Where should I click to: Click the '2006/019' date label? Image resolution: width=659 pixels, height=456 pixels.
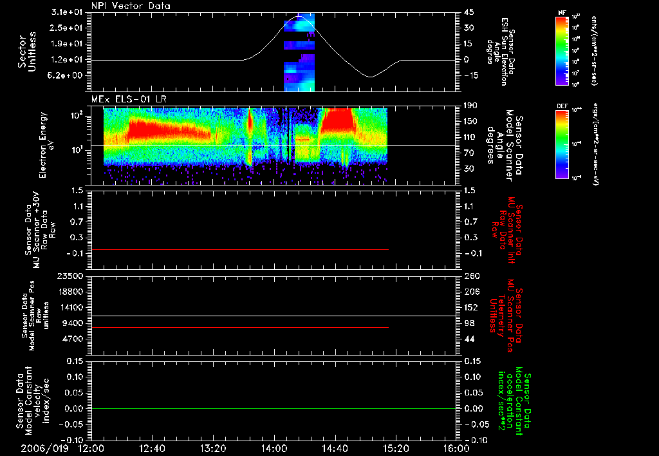click(x=44, y=448)
